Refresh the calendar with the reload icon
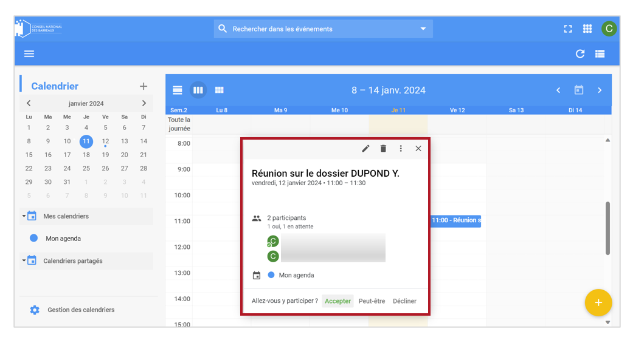 pos(580,54)
